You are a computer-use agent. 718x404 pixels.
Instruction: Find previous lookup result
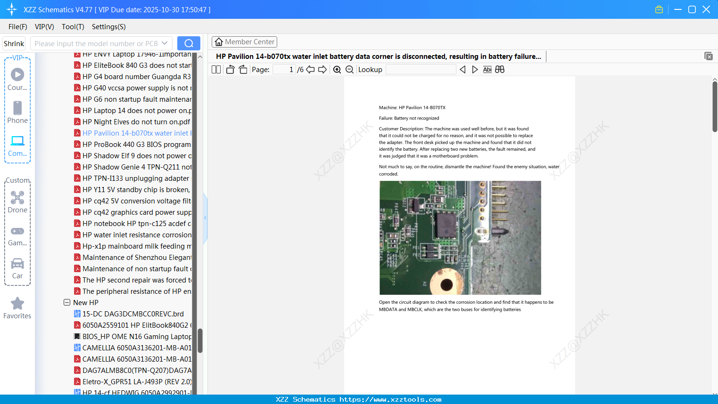[x=462, y=69]
